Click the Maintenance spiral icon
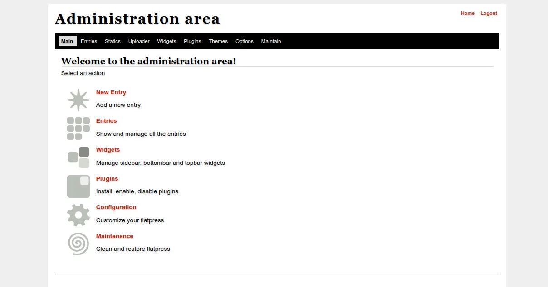 pos(78,244)
